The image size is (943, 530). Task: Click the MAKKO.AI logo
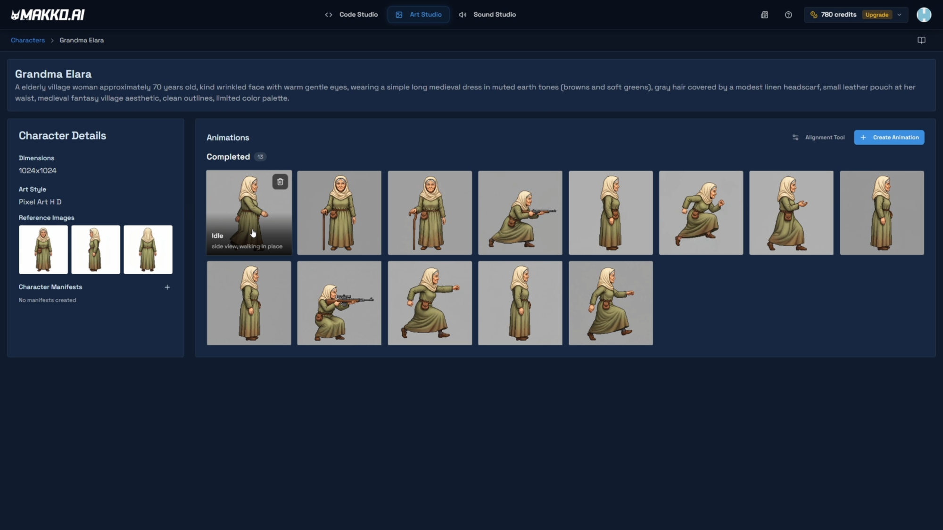(48, 15)
